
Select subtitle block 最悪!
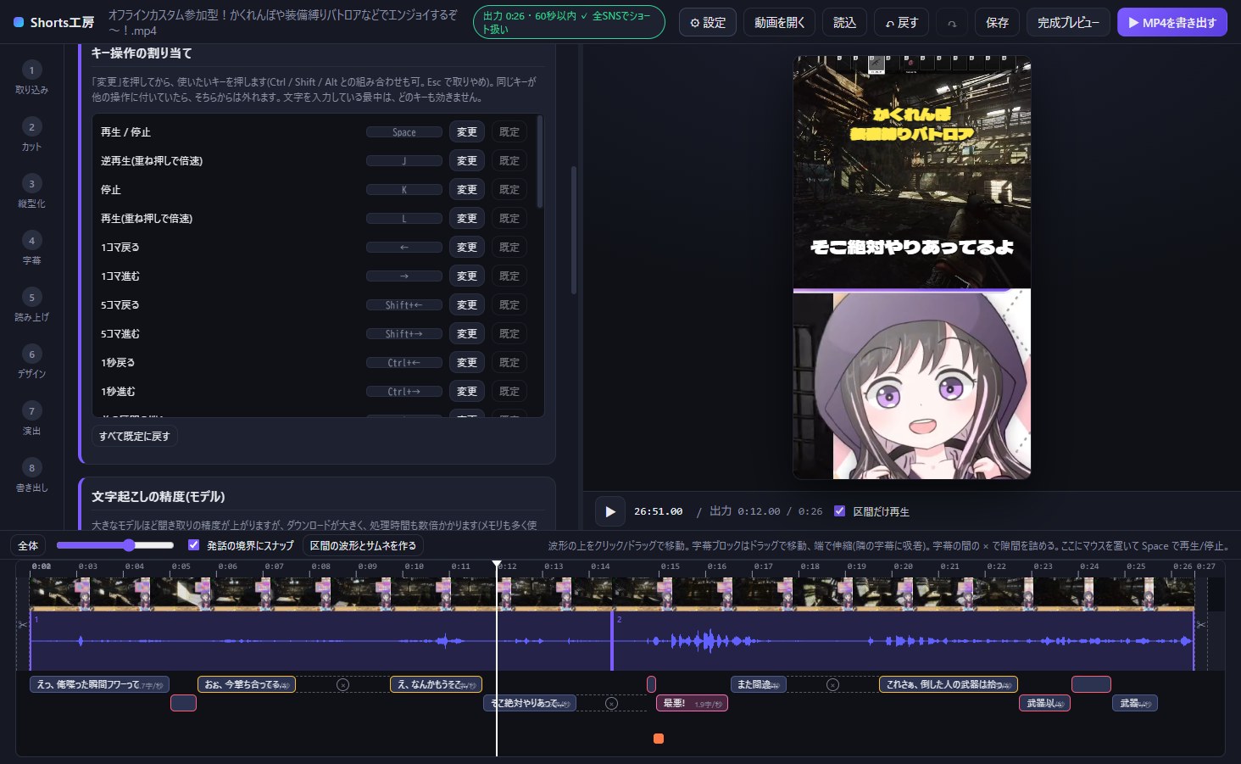click(692, 703)
